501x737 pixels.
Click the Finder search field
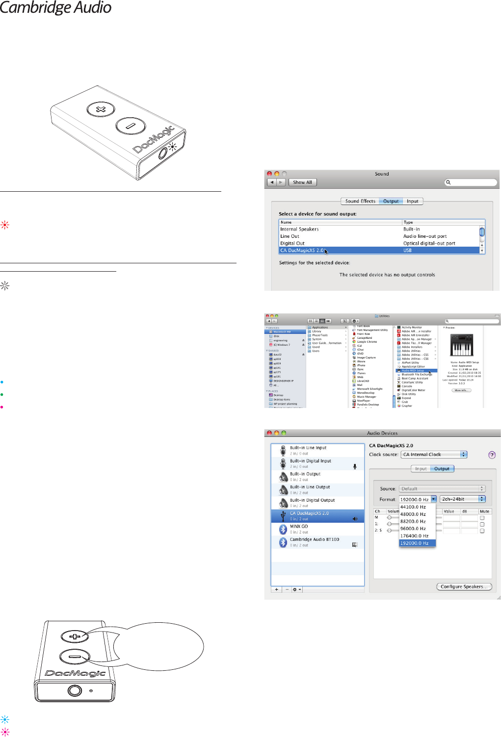[471, 321]
